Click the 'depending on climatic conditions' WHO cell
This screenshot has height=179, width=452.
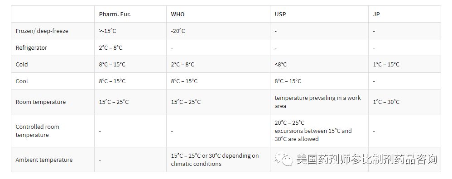pos(215,160)
